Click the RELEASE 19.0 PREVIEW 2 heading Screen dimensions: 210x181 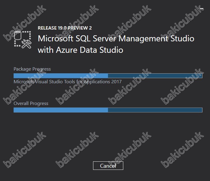[65, 28]
